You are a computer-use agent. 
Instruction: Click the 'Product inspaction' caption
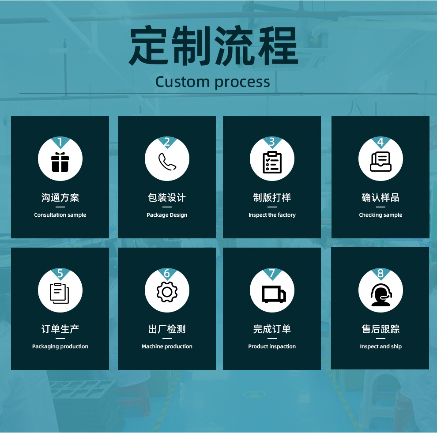pos(272,346)
